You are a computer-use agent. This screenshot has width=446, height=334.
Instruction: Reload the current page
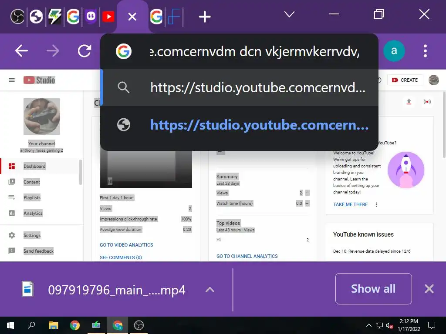coord(84,51)
